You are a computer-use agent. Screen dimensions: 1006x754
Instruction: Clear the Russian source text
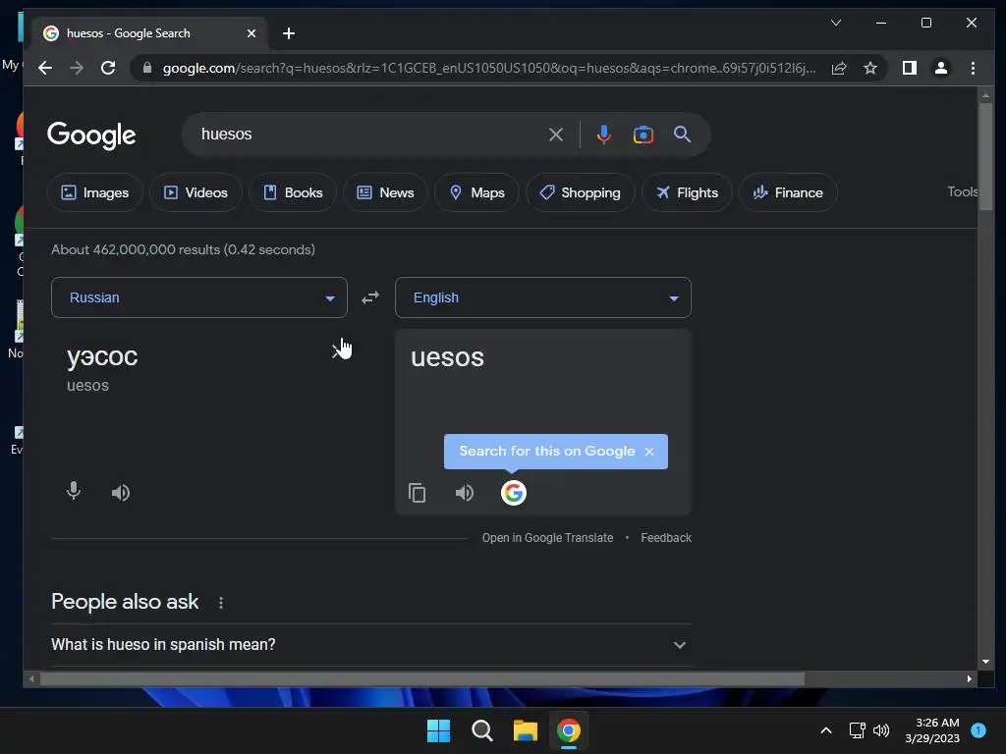[x=336, y=350]
